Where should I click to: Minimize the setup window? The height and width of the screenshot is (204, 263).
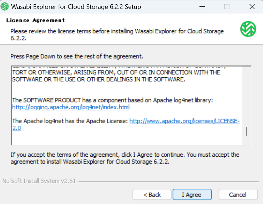202,7
